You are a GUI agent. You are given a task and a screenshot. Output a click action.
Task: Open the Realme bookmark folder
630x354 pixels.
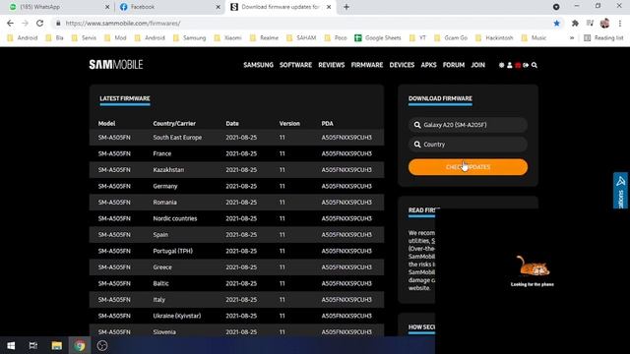click(264, 37)
